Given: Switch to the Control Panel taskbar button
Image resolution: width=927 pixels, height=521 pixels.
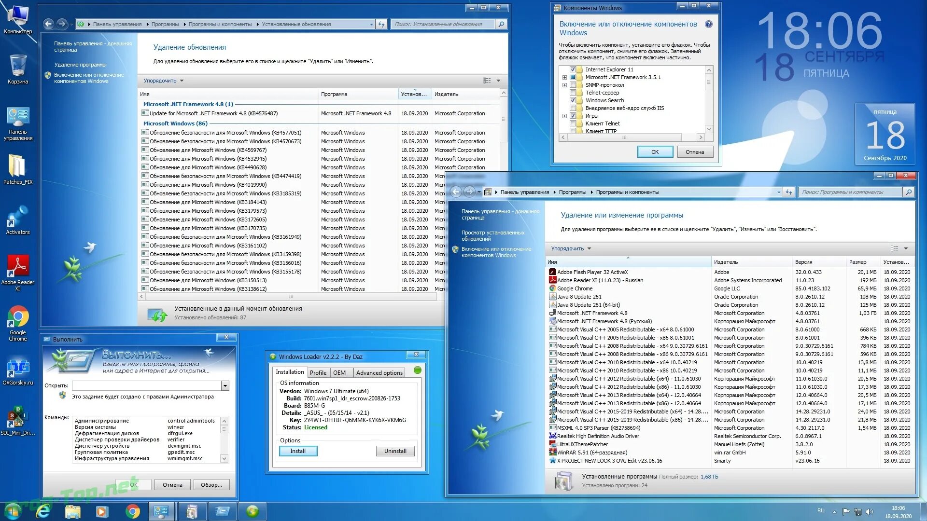Looking at the screenshot, I should [x=162, y=511].
